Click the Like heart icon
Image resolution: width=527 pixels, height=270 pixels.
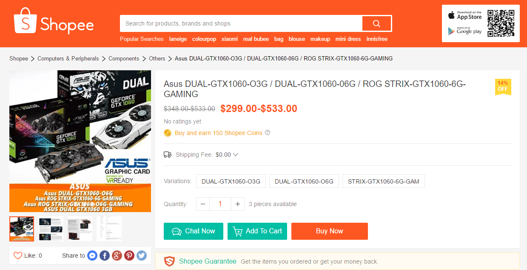17,255
